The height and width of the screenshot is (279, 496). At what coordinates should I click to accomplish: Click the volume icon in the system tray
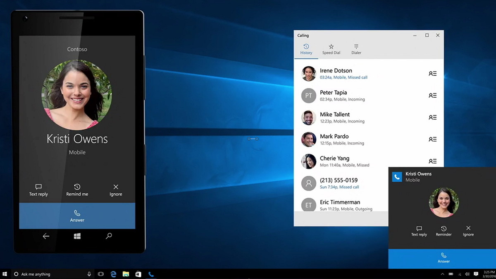pos(467,274)
